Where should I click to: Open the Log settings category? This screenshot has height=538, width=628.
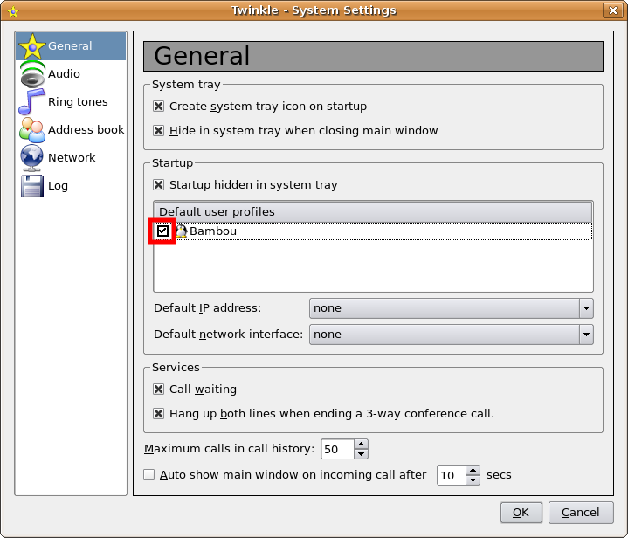58,186
